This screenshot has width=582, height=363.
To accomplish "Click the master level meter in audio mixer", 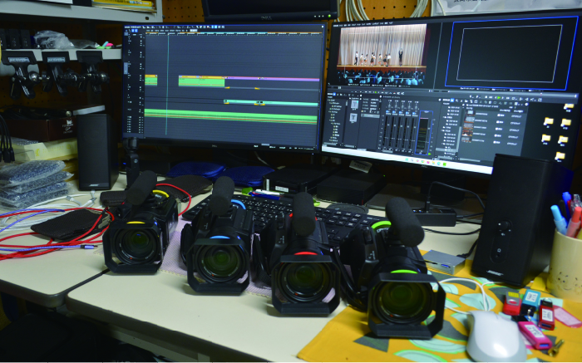I will click(x=424, y=131).
